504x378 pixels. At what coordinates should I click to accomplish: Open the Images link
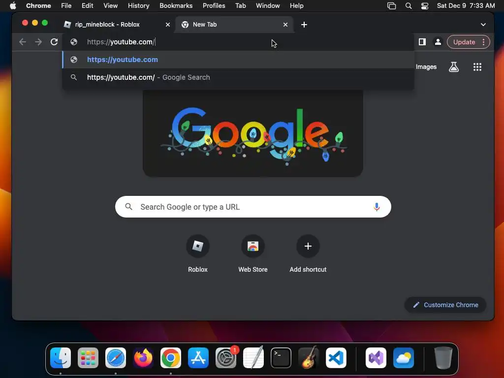pyautogui.click(x=426, y=67)
